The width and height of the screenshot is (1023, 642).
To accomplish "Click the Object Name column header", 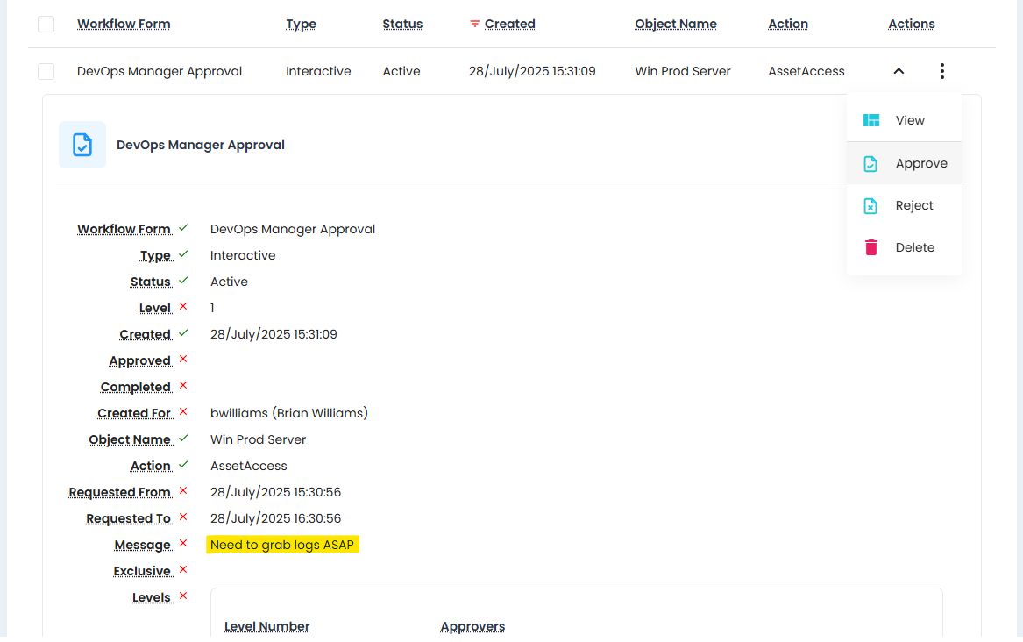I will point(675,24).
